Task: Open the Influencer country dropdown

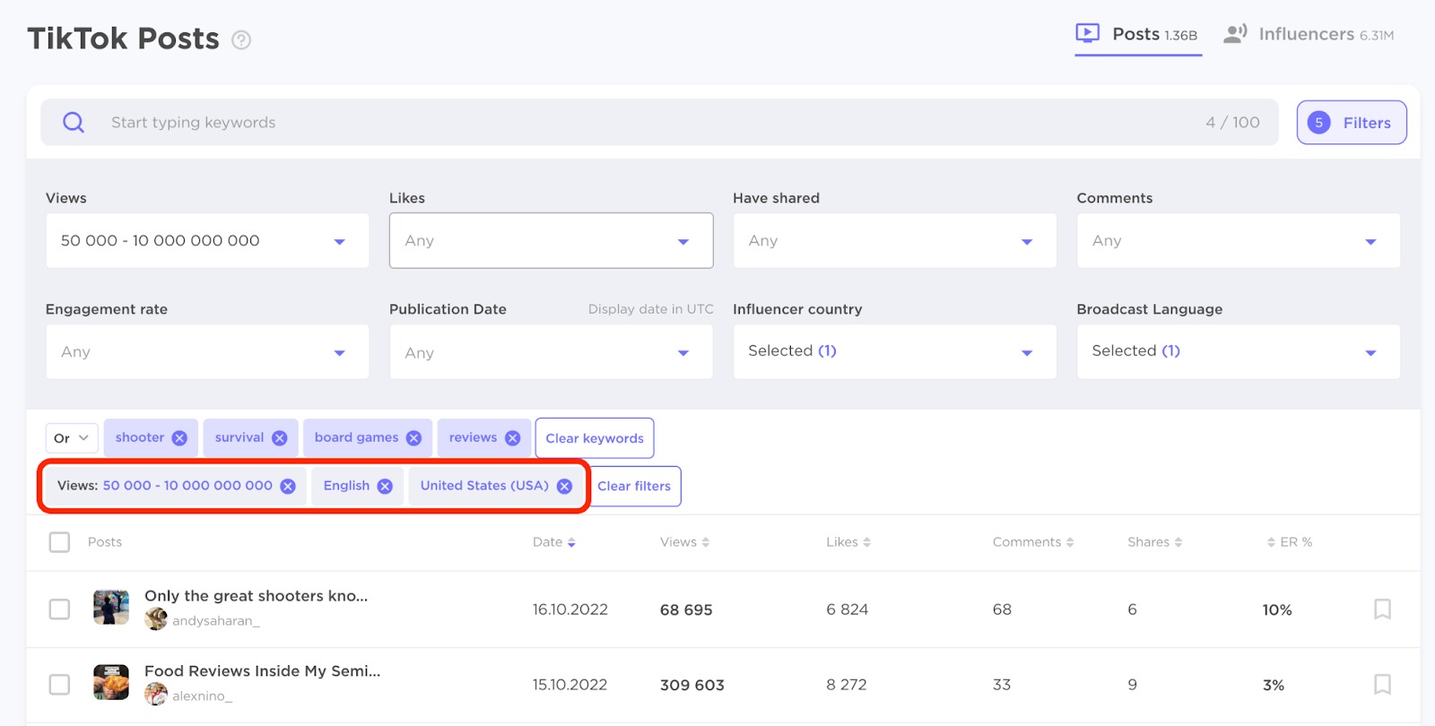Action: tap(894, 351)
